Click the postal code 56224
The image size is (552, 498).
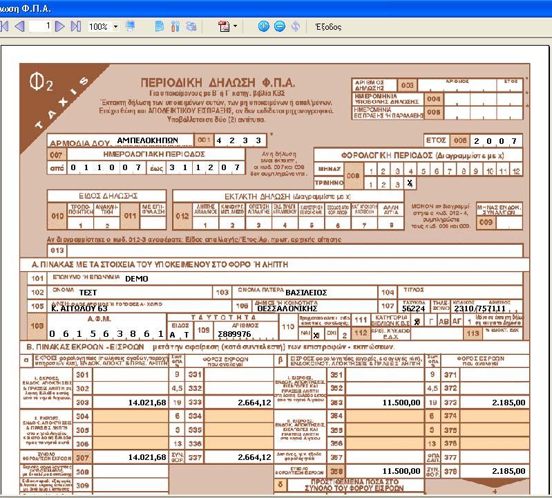[x=413, y=308]
